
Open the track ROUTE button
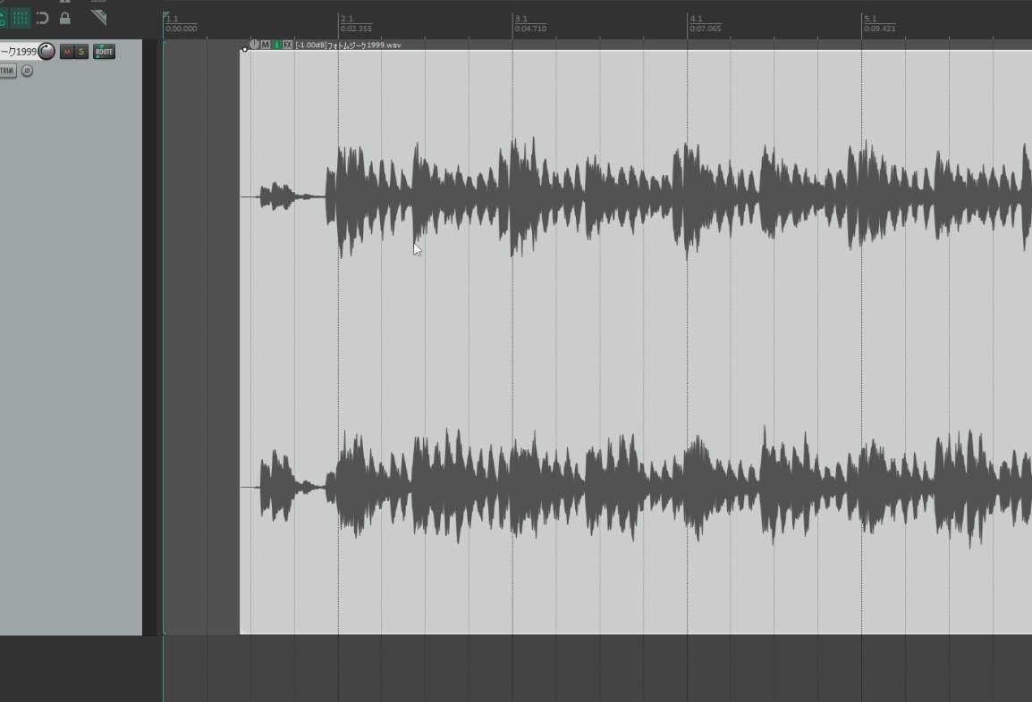click(x=104, y=51)
